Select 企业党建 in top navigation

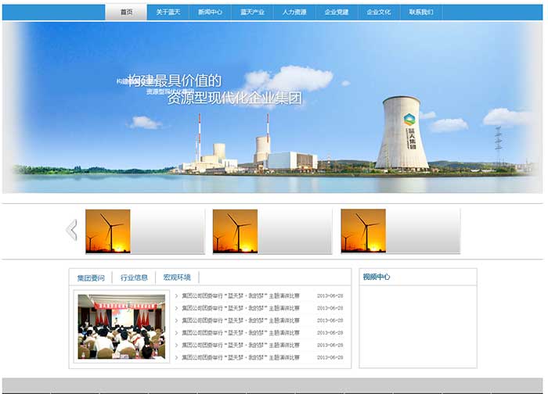[337, 13]
